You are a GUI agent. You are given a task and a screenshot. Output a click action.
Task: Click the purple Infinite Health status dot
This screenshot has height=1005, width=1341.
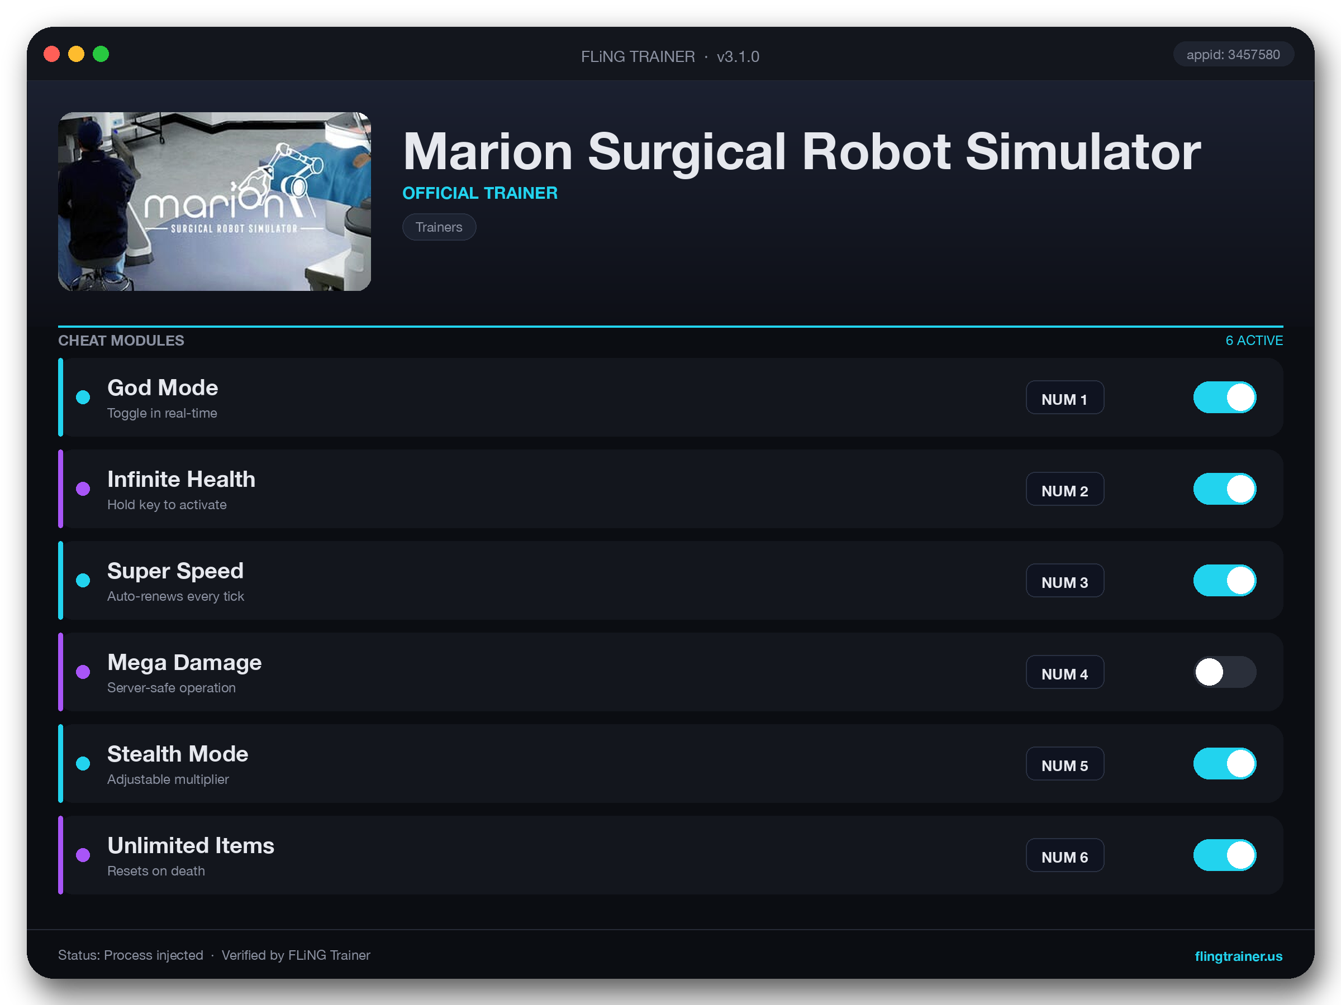point(83,489)
